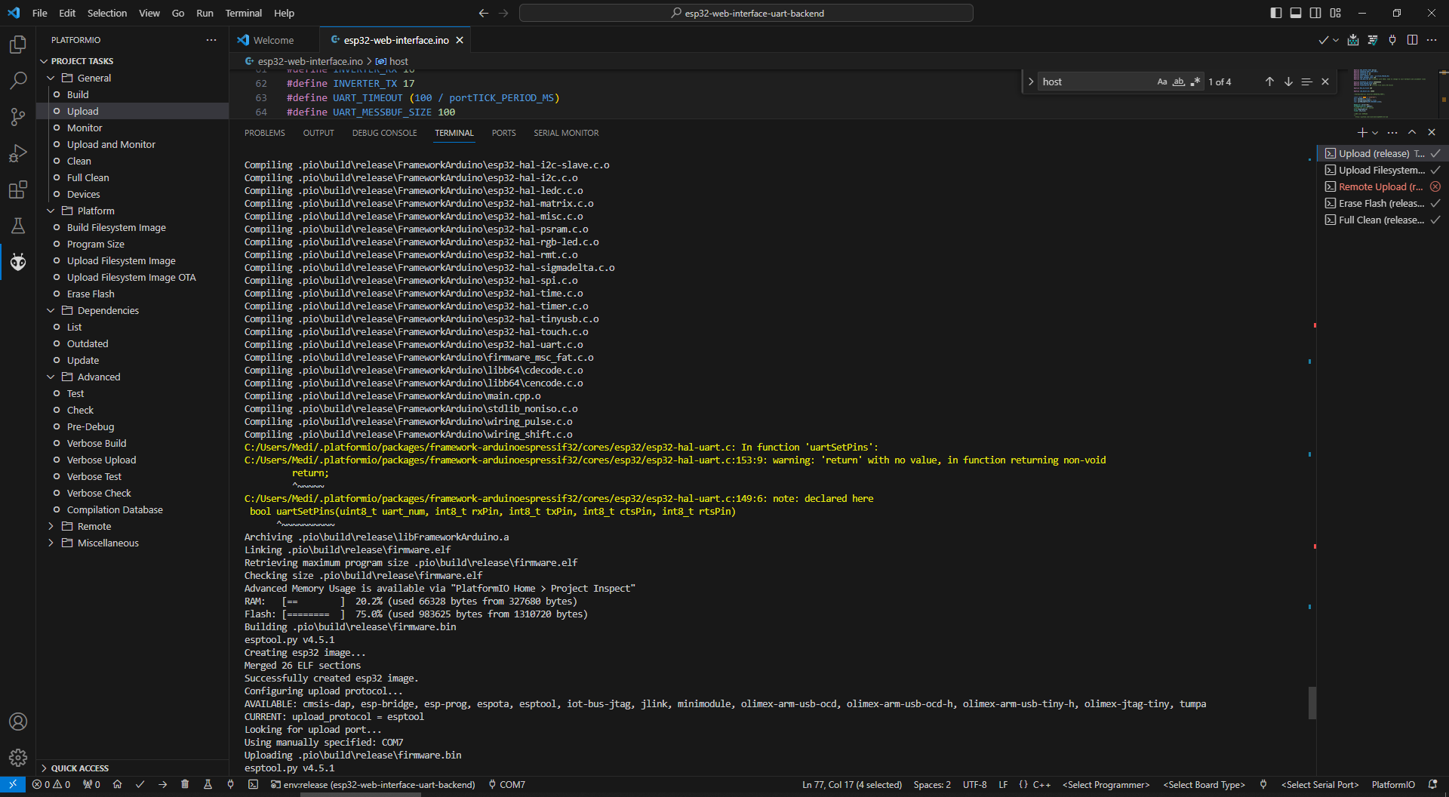Click PlatformIO Home icon in status bar

(117, 785)
